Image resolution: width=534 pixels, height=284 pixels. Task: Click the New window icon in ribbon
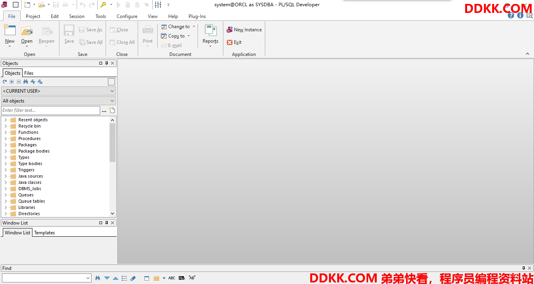[x=10, y=31]
